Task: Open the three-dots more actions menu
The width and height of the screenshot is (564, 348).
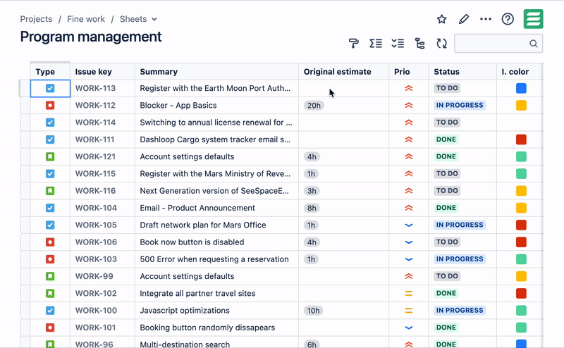Action: click(486, 19)
